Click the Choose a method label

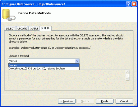coord(19,56)
